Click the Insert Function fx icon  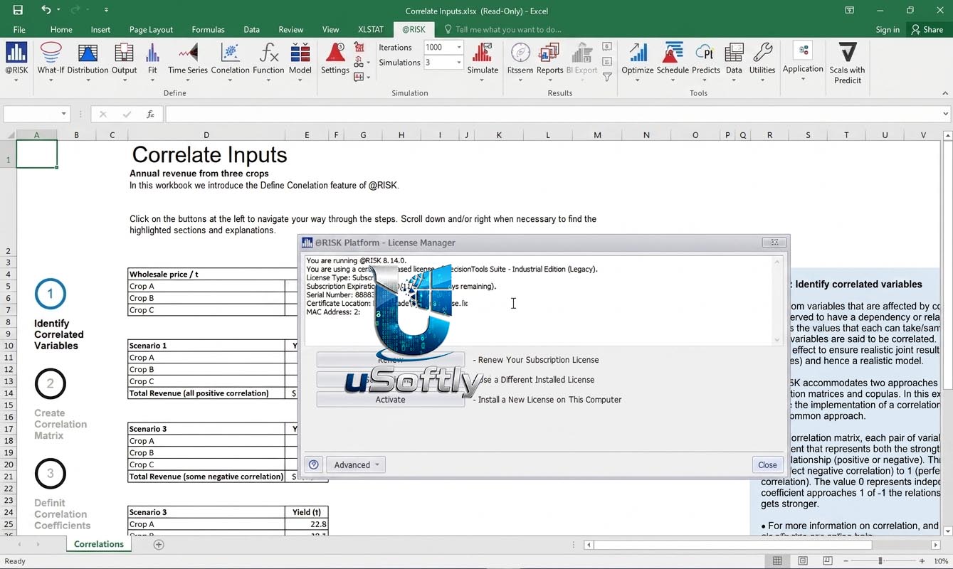(x=150, y=114)
